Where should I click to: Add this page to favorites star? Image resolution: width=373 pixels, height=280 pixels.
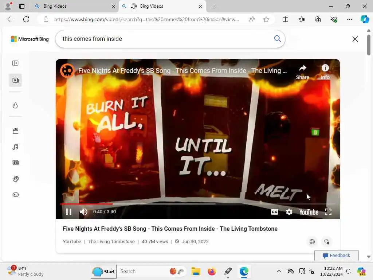coord(266,19)
